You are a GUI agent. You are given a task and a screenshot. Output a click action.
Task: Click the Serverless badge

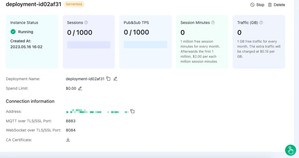(x=74, y=4)
